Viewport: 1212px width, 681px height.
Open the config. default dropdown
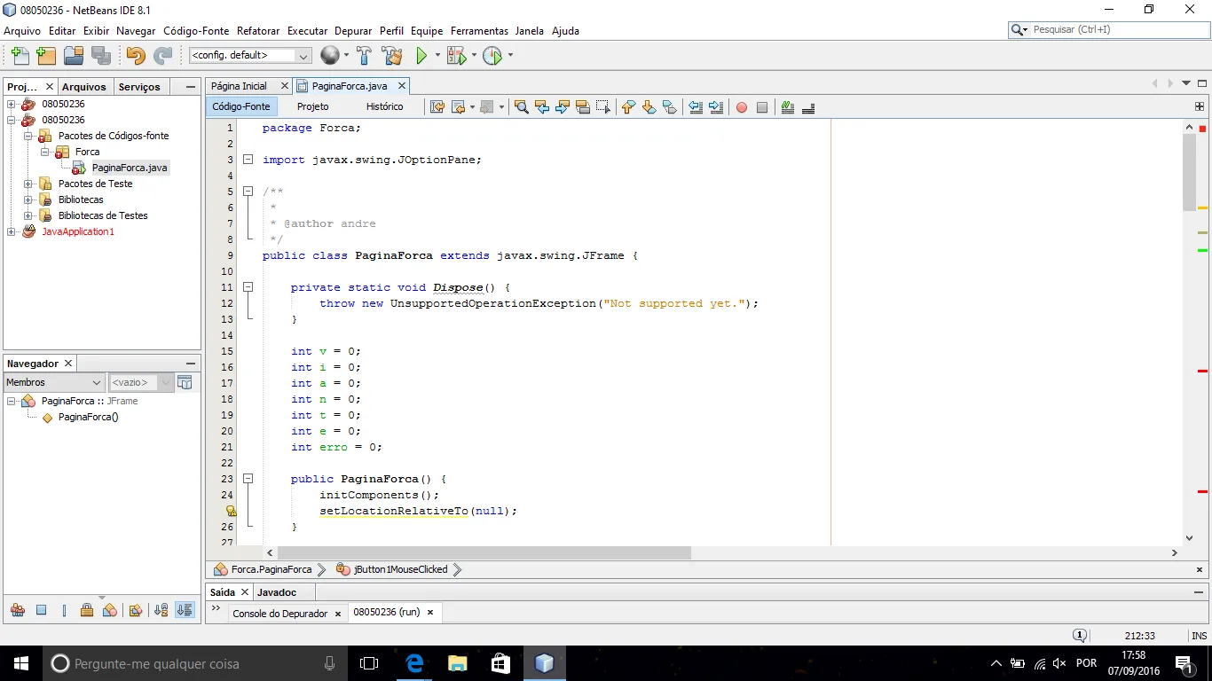coord(249,56)
